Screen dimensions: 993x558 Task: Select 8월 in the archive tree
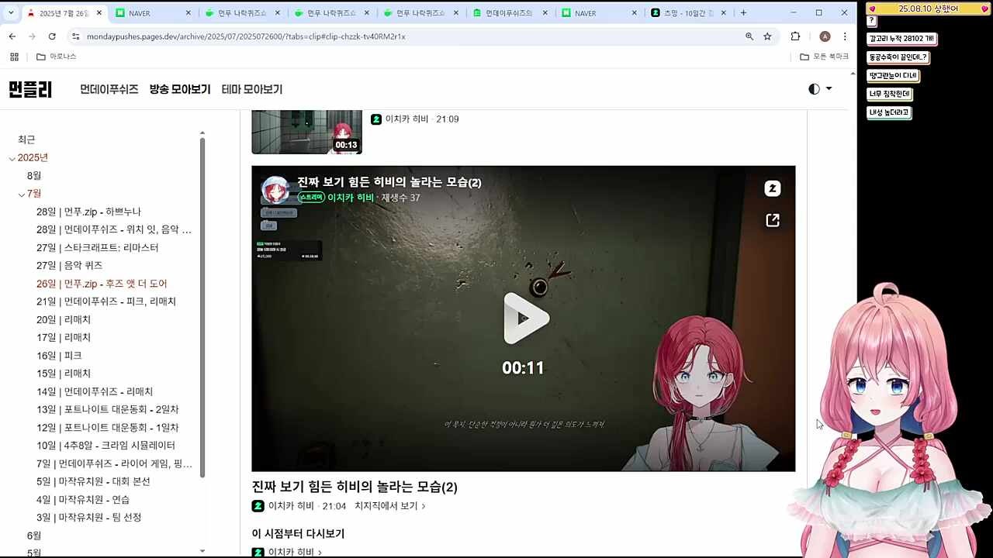coord(34,176)
